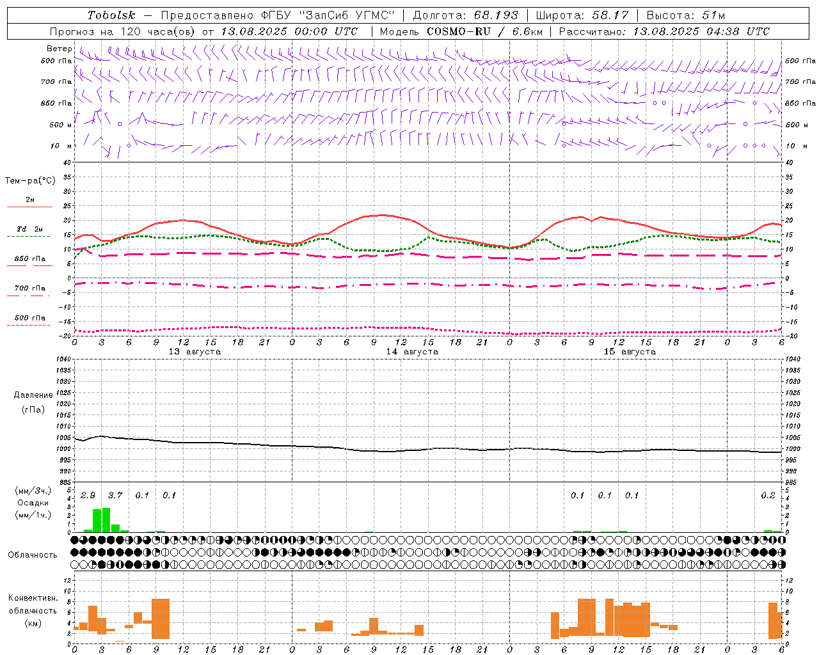
Task: Click the "Долгота: 68.193" header value
Action: 465,15
